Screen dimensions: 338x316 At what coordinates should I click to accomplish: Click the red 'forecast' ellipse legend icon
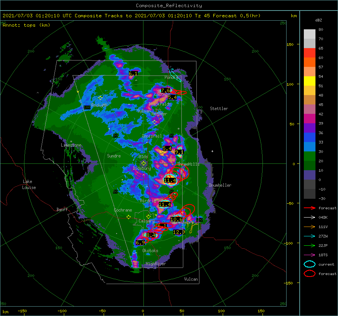point(309,274)
